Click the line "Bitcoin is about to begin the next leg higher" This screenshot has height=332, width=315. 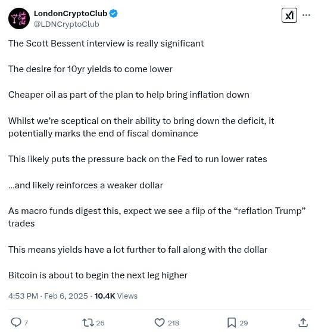point(98,275)
